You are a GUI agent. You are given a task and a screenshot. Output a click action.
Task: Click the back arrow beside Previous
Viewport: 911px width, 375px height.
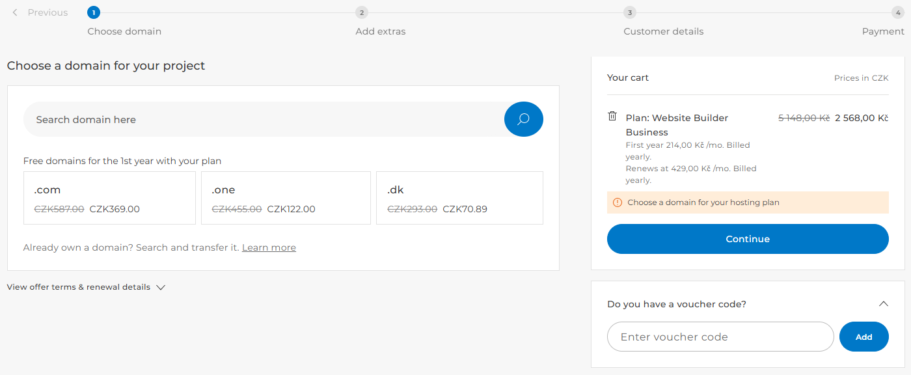click(15, 12)
